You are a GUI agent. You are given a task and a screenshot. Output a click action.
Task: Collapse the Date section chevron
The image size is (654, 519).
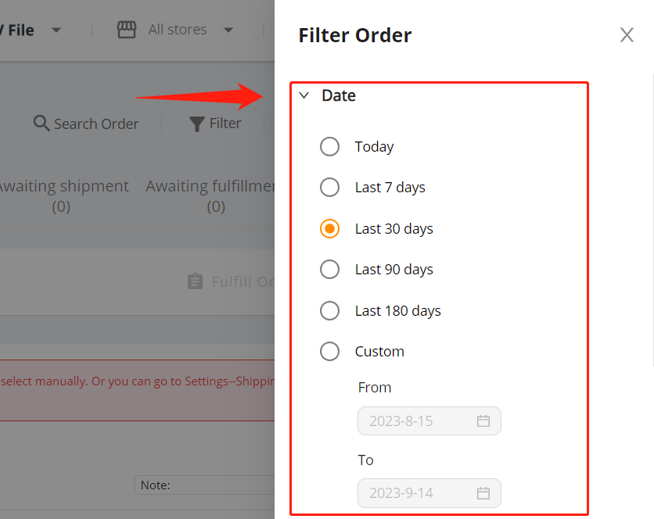pos(304,95)
